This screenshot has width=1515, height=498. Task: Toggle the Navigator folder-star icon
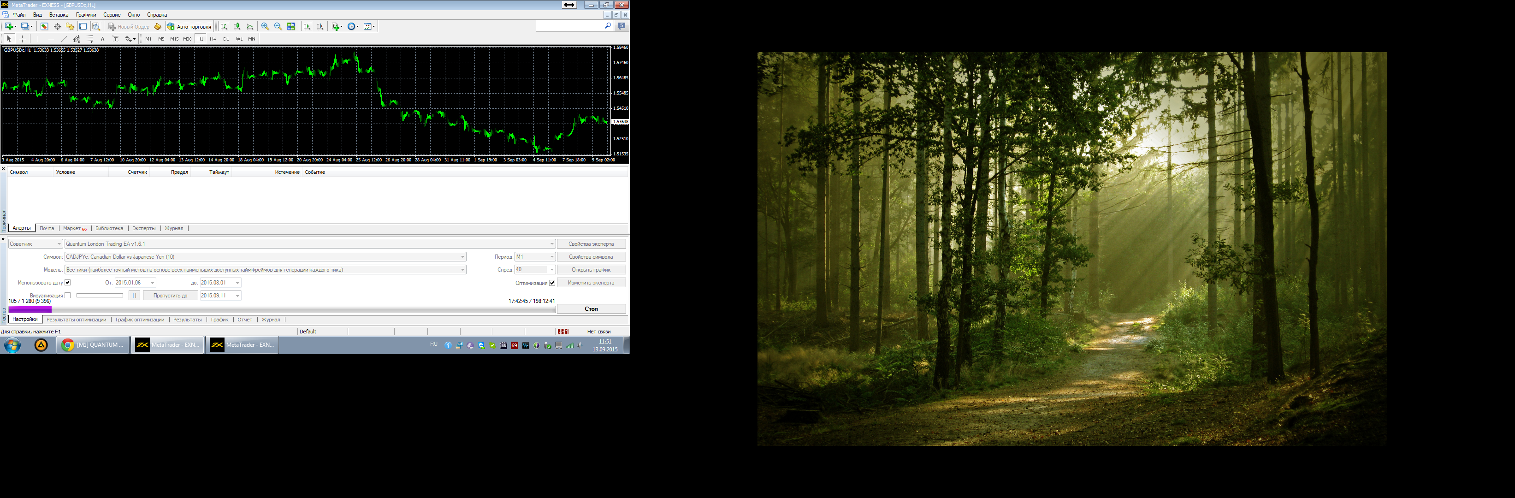(70, 26)
